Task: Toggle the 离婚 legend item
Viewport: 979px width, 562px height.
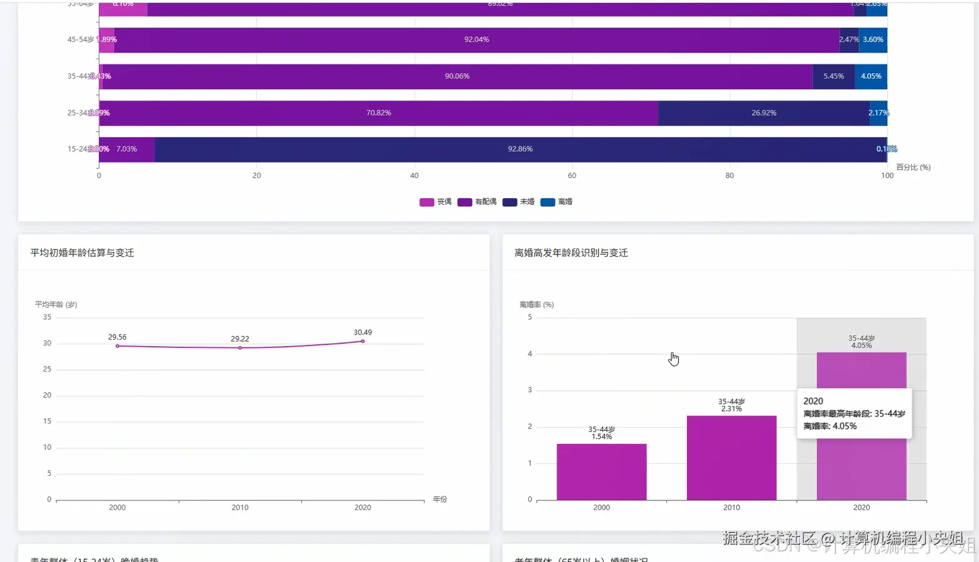Action: 556,202
